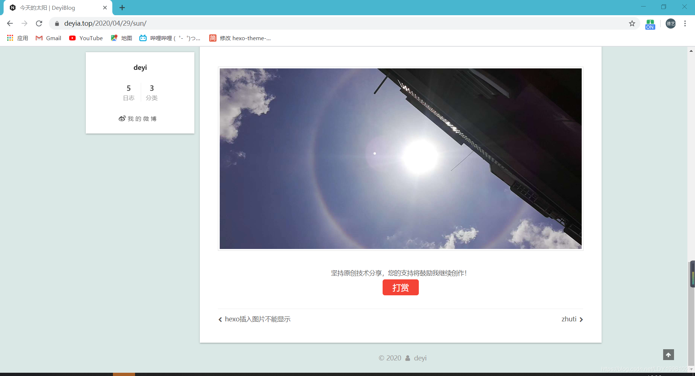Click the lock icon in address bar
This screenshot has height=376, width=695.
point(57,24)
